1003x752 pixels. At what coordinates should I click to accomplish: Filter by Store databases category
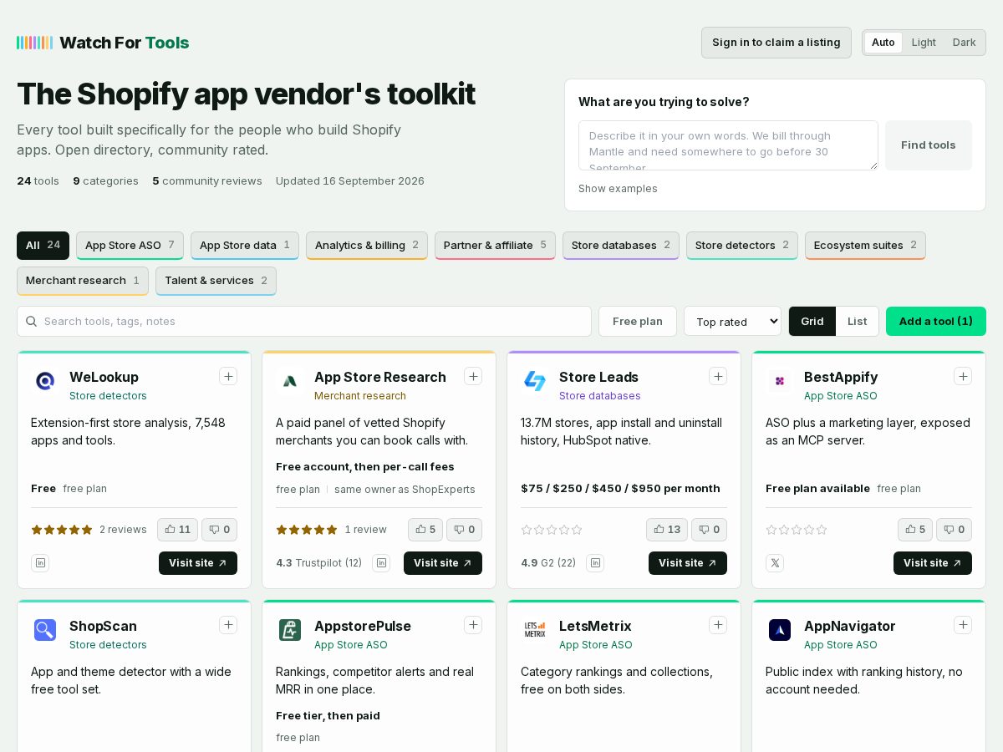(621, 246)
